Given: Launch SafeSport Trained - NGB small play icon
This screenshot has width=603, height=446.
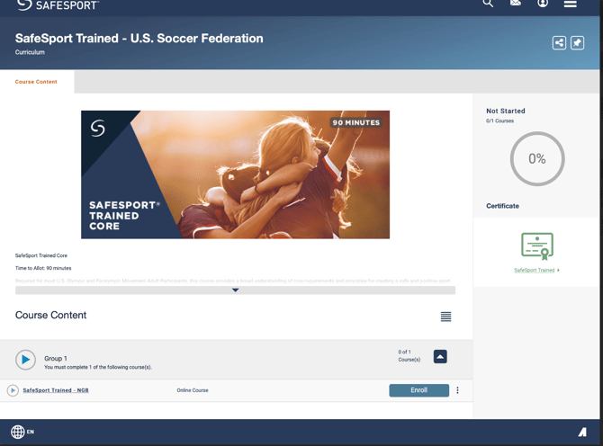Looking at the screenshot, I should 13,390.
